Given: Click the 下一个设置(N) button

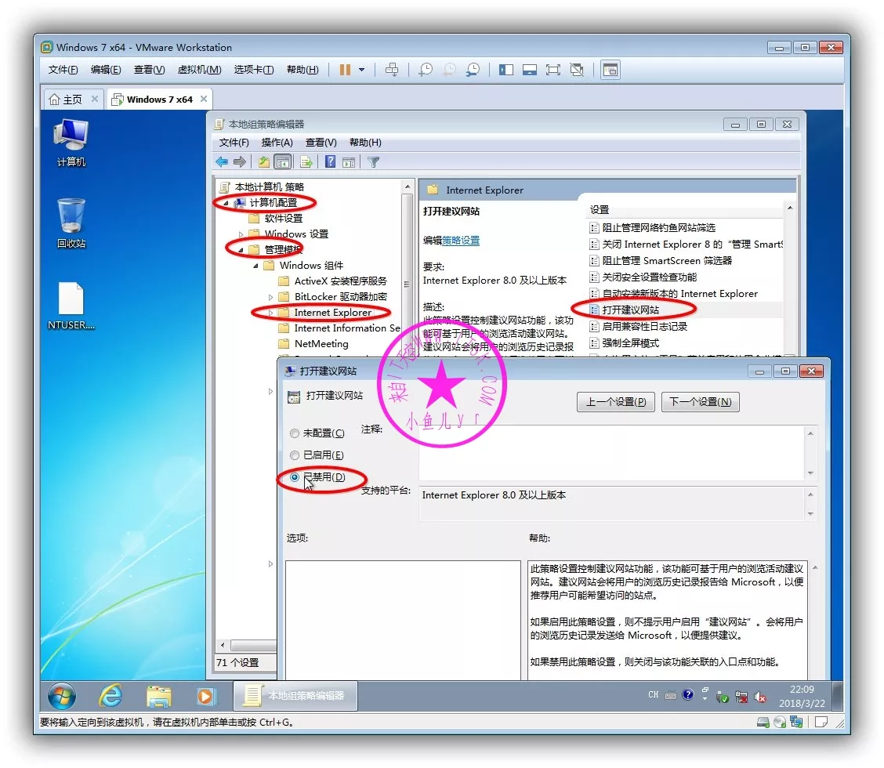Looking at the screenshot, I should point(700,402).
